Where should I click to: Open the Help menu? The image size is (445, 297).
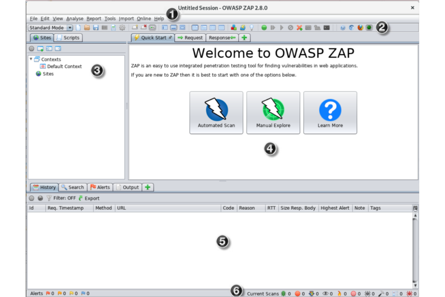[159, 19]
